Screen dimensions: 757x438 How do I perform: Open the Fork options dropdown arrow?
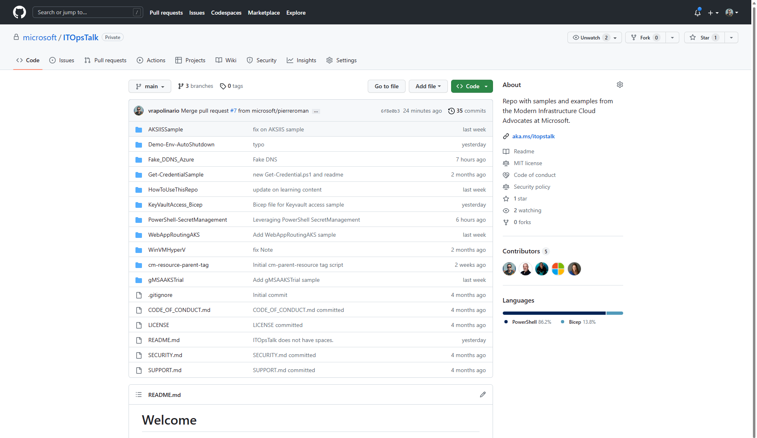(672, 37)
